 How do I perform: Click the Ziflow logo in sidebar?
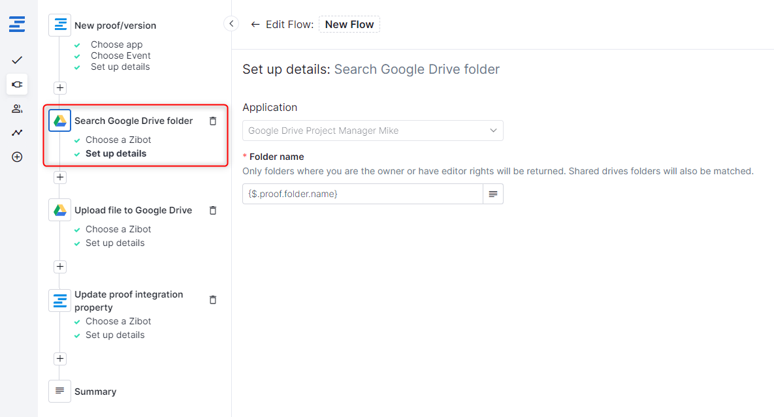(x=17, y=25)
